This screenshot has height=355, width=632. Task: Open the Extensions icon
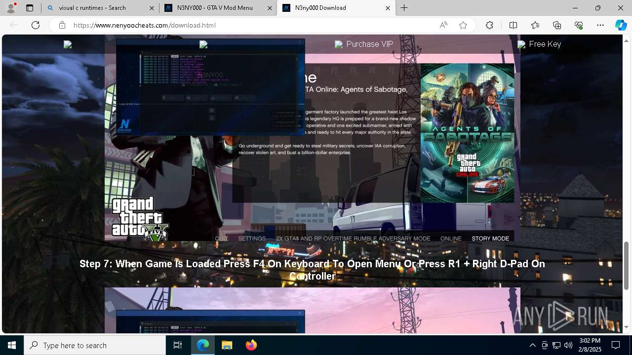point(489,25)
